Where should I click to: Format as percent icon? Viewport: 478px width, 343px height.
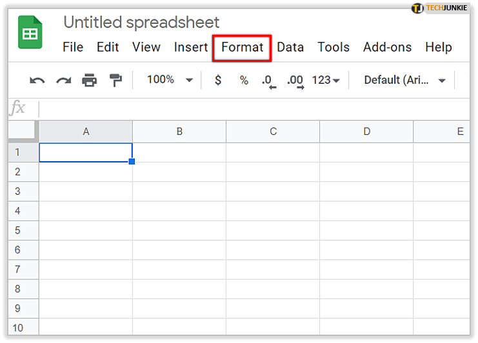pyautogui.click(x=244, y=80)
